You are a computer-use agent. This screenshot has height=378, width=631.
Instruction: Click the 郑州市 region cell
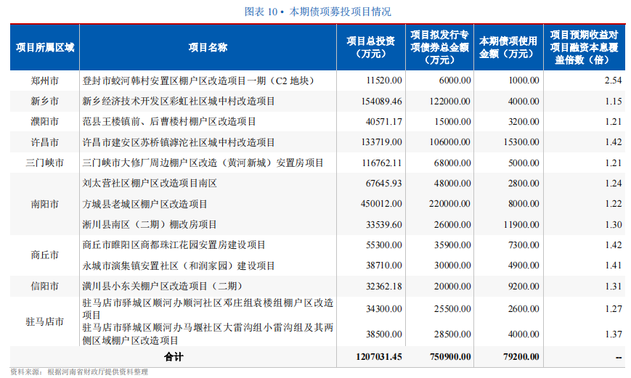(x=45, y=81)
